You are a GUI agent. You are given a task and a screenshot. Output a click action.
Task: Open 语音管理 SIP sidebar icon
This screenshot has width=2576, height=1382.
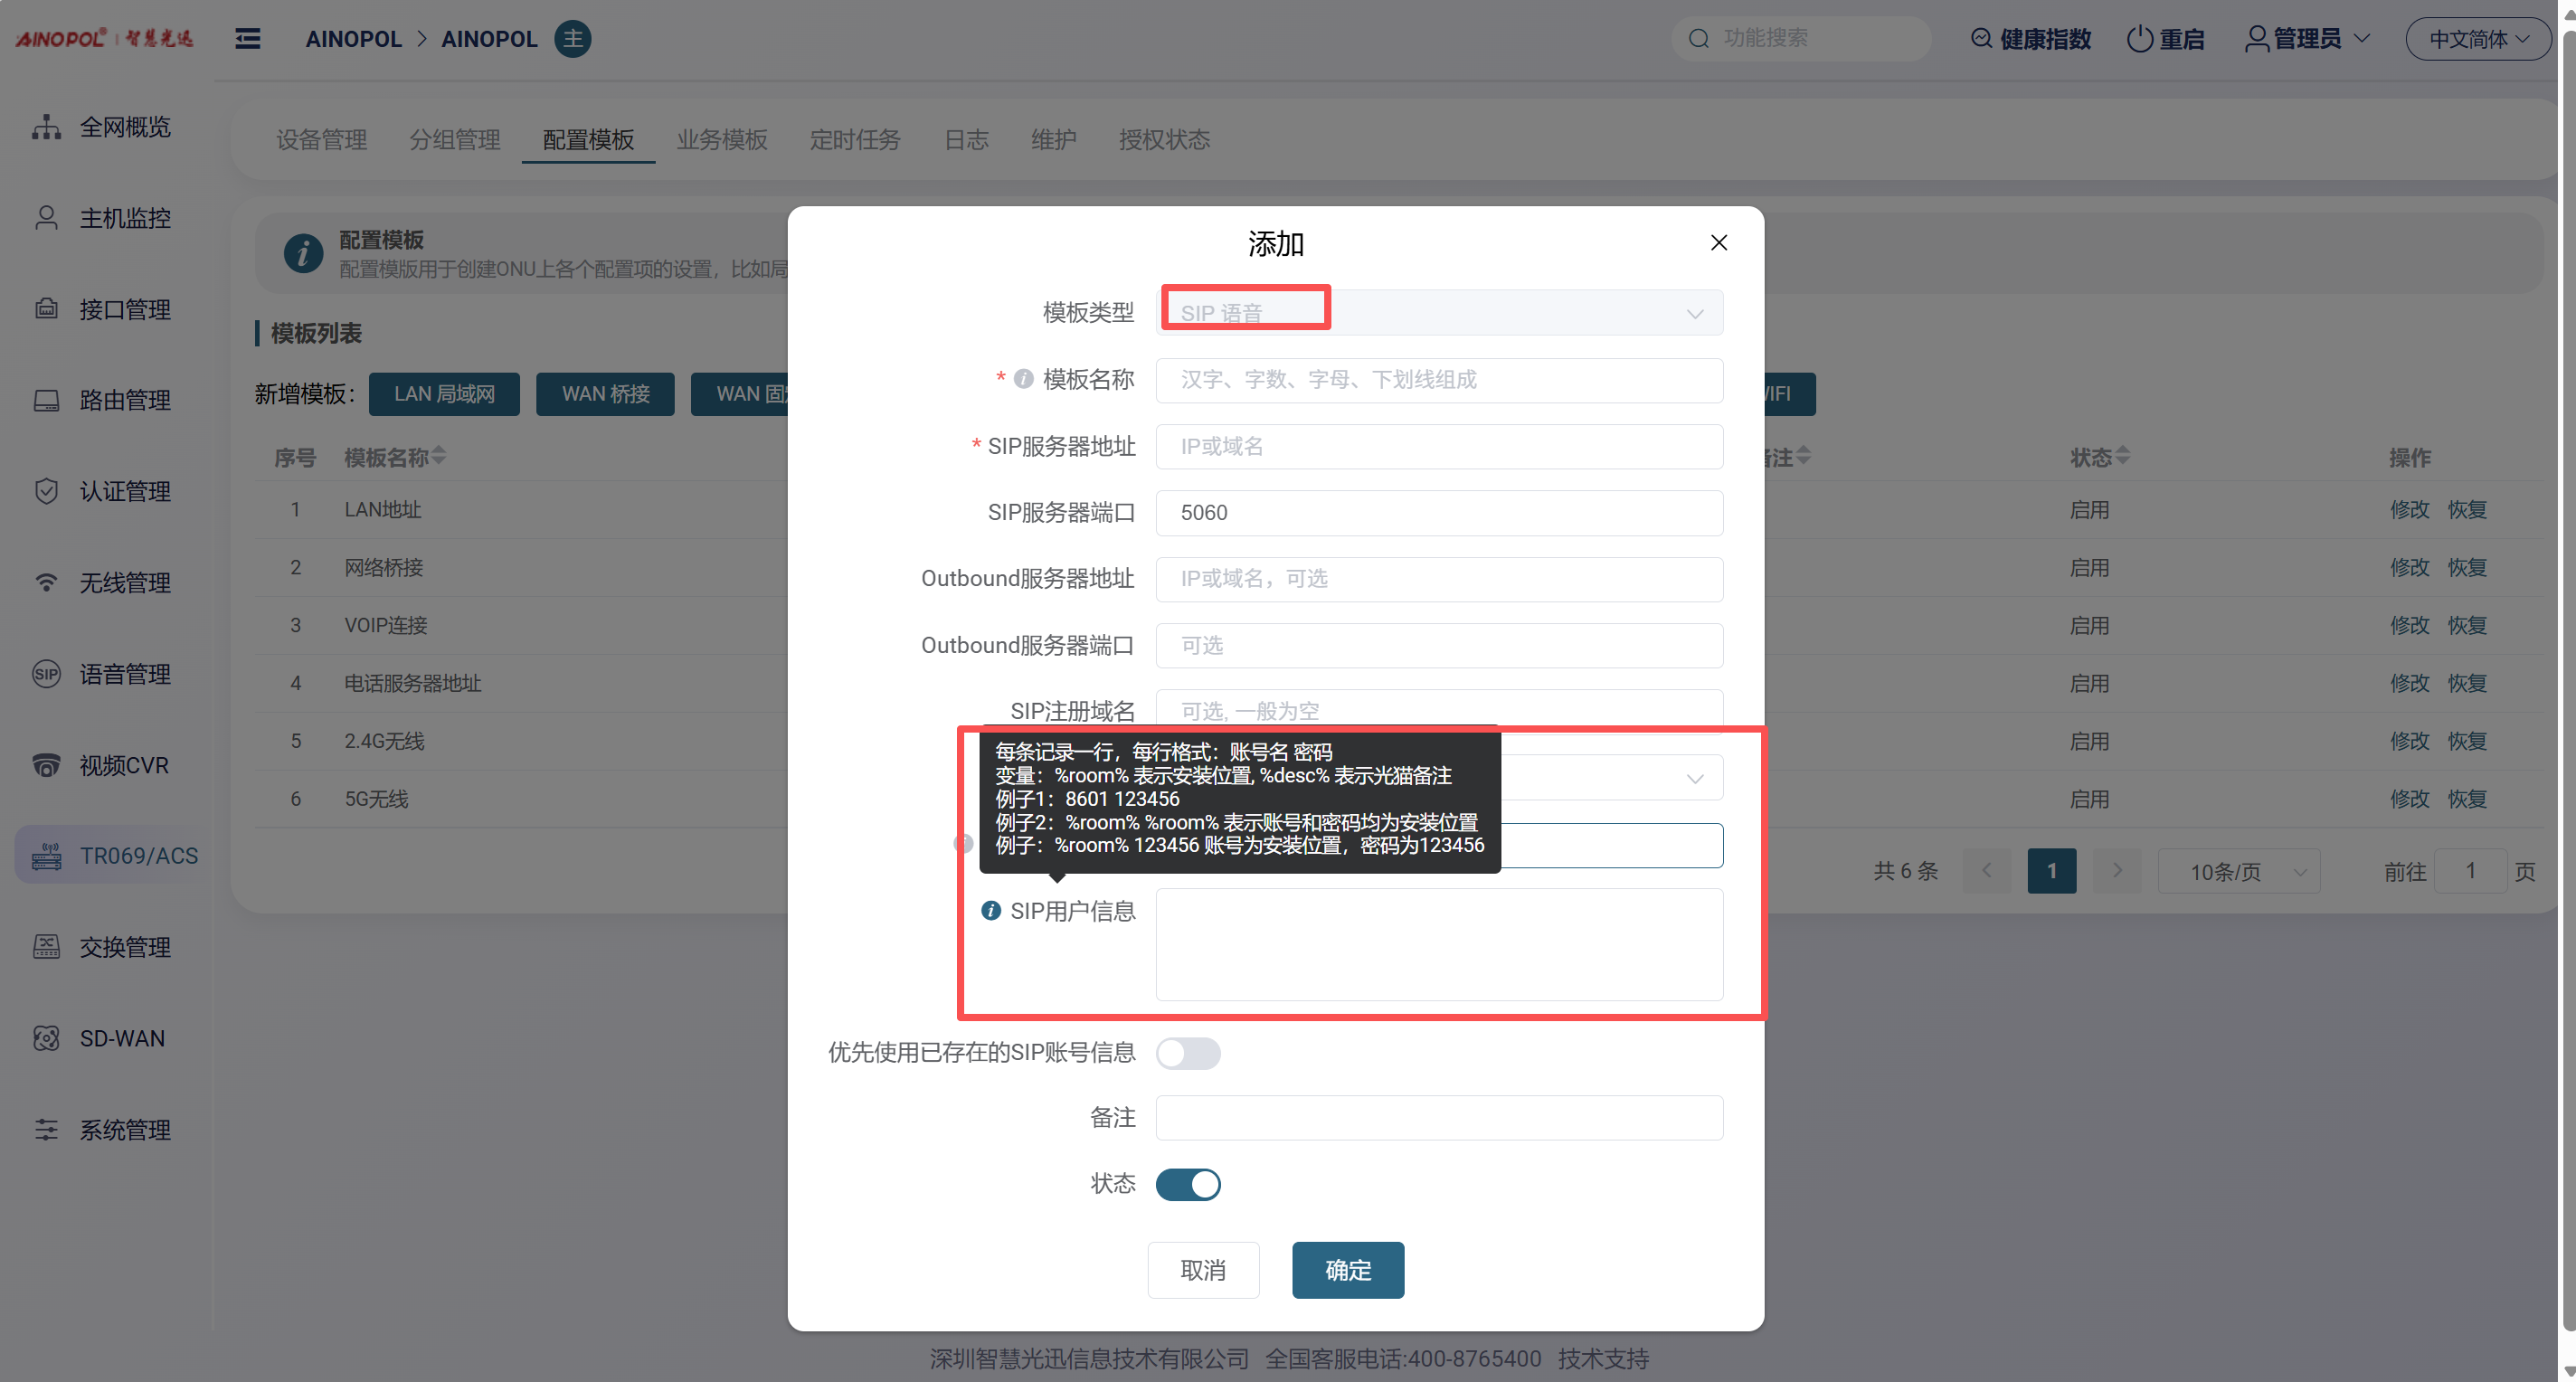(x=46, y=674)
